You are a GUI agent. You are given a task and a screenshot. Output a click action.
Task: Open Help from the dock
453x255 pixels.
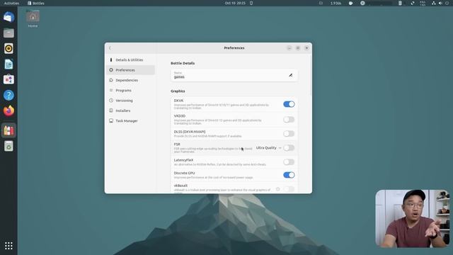coord(8,95)
